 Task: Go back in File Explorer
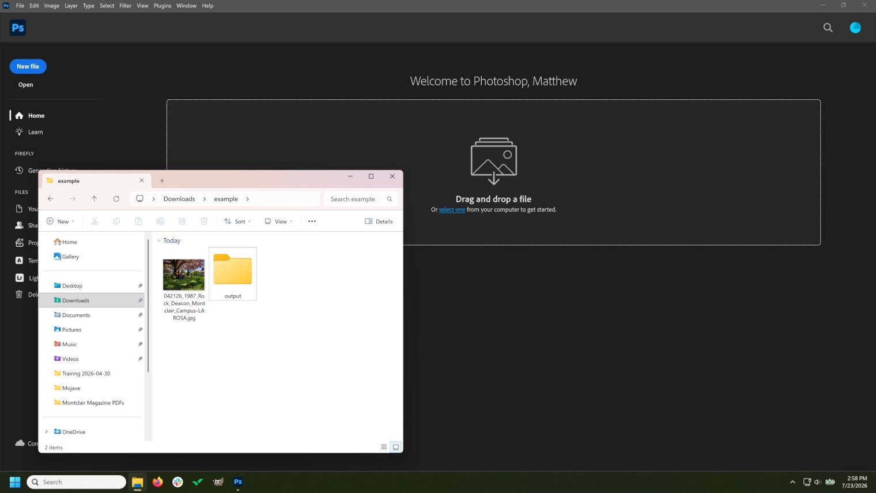pyautogui.click(x=51, y=199)
